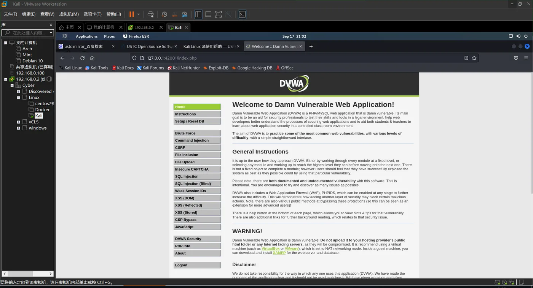Open the DVWA Brute Force page

pos(197,133)
